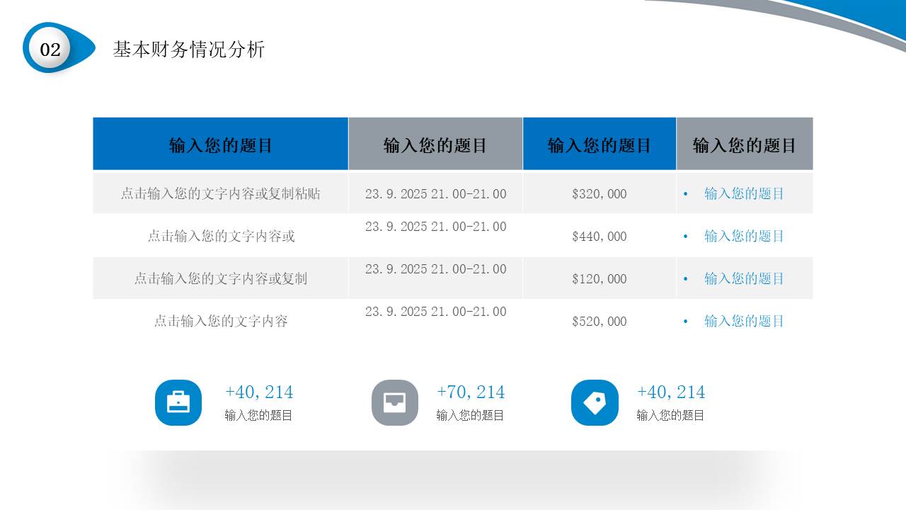Screen dimensions: 906x510
Task: Open the 输入您的题目 link in first row
Action: pyautogui.click(x=744, y=193)
